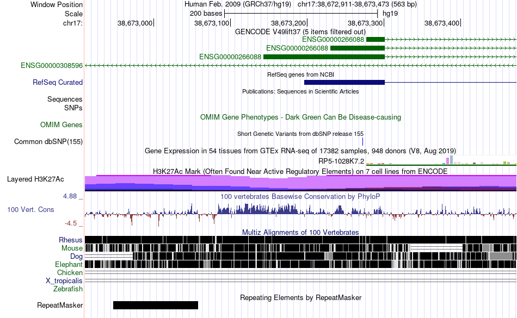Image resolution: width=517 pixels, height=318 pixels.
Task: Click the OMIM Genes side label
Action: [61, 125]
